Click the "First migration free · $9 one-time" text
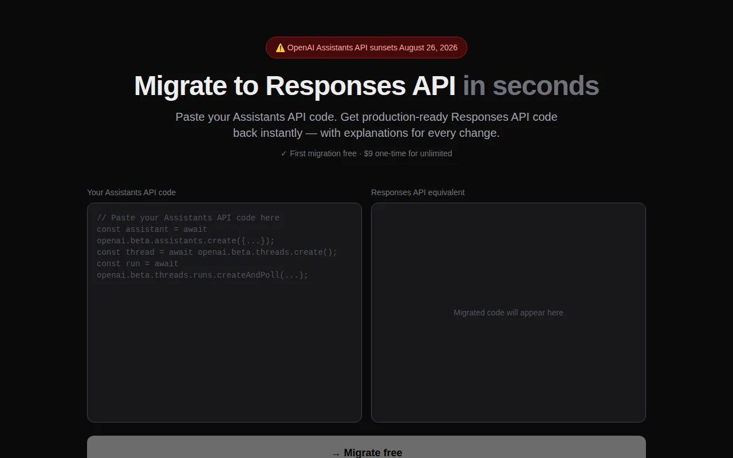 pos(366,153)
